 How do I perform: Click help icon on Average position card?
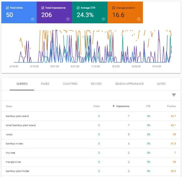pos(139,19)
